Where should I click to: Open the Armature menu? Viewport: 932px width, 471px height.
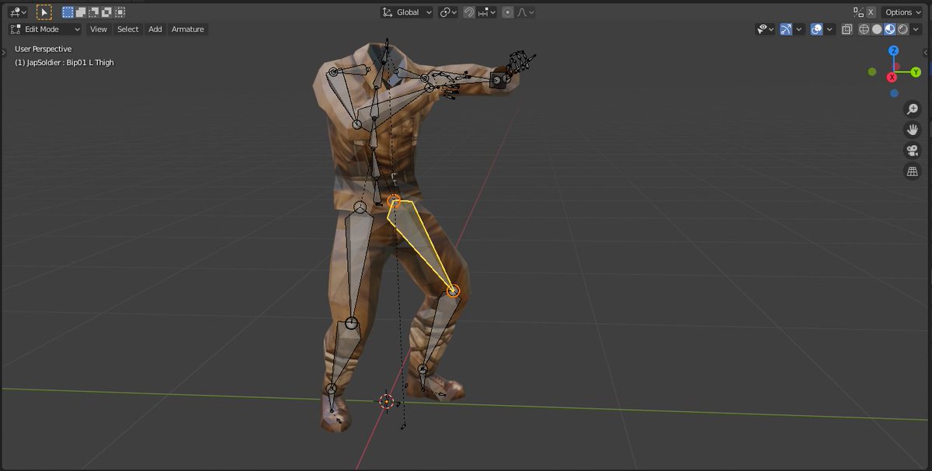coord(188,29)
